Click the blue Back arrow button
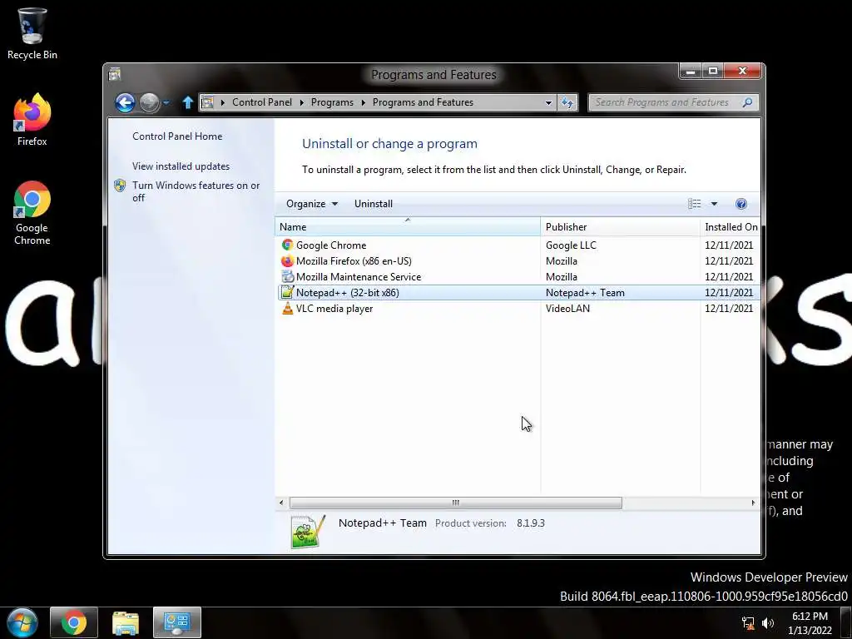The width and height of the screenshot is (852, 639). [125, 102]
